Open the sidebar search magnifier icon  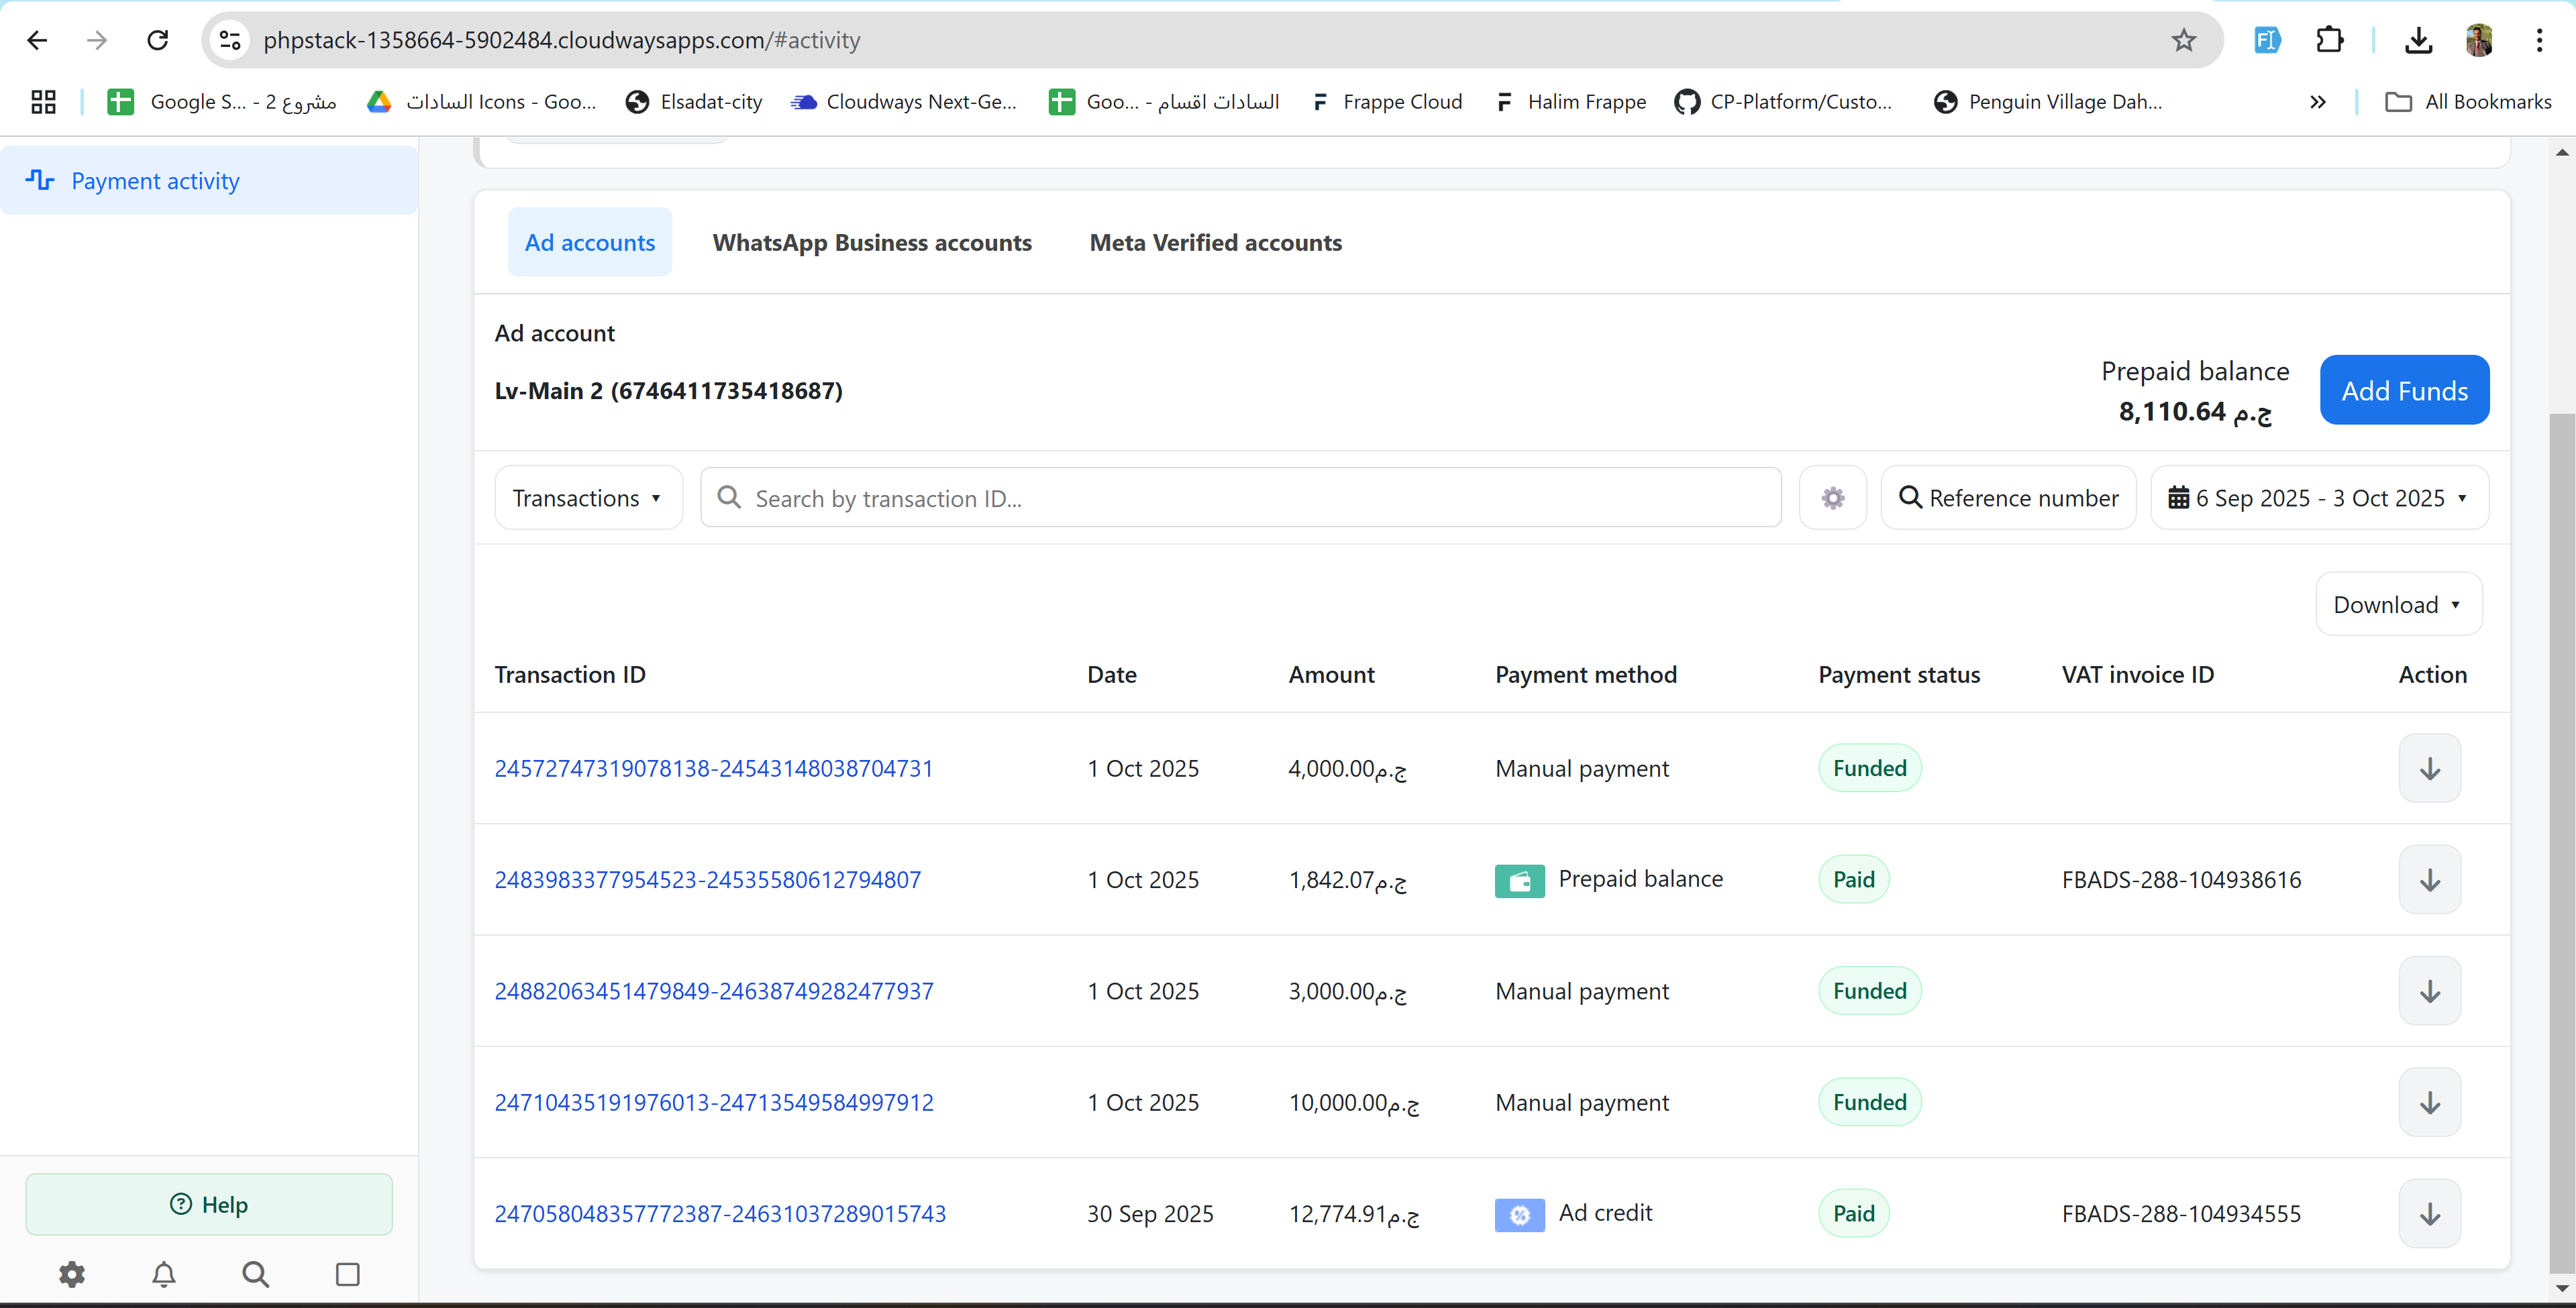pyautogui.click(x=256, y=1274)
